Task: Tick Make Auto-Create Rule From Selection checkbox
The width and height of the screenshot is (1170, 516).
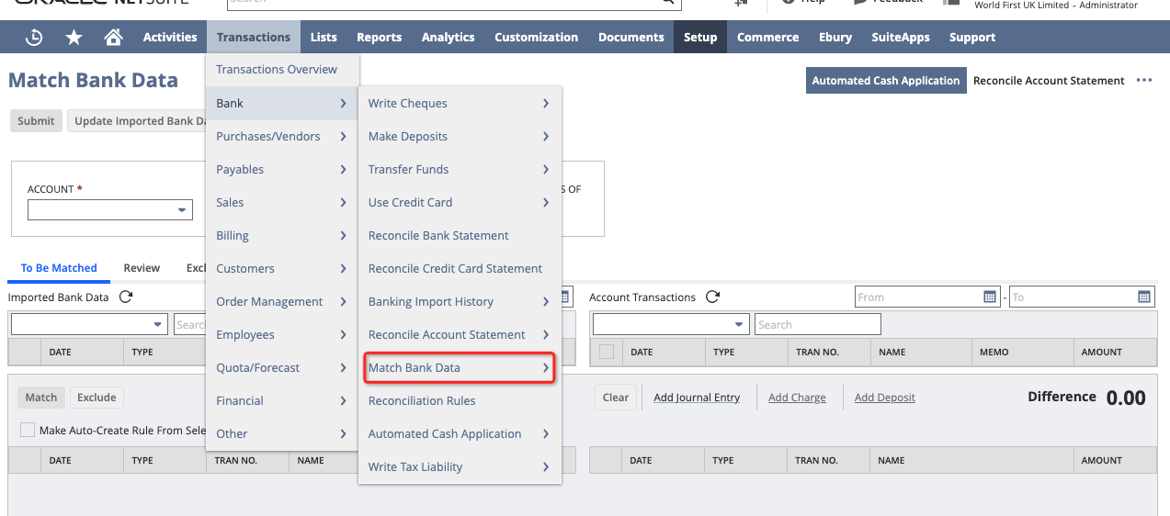Action: (x=28, y=430)
